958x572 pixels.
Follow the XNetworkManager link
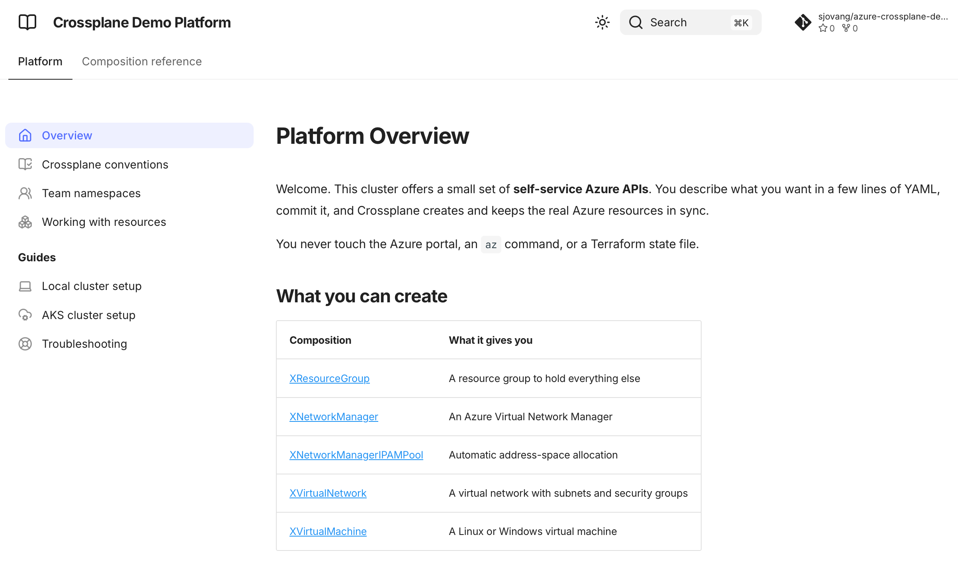pos(334,417)
